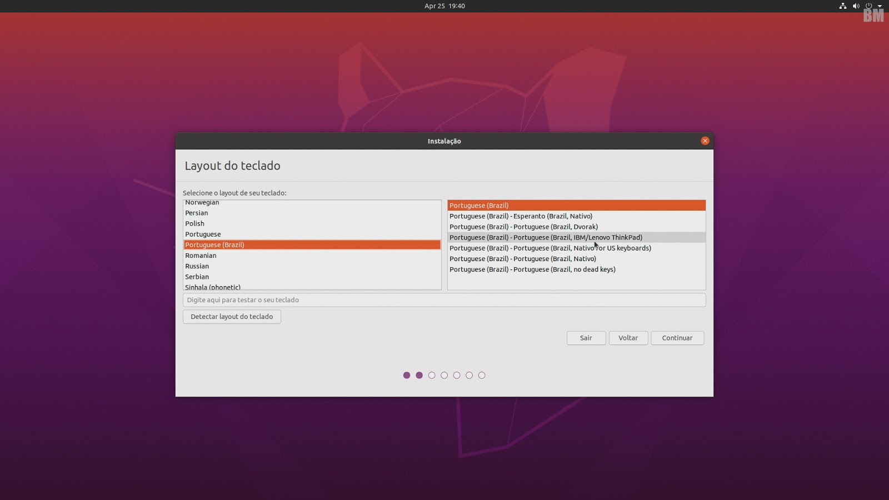Click the volume icon in the system tray
Viewport: 889px width, 500px height.
855,6
